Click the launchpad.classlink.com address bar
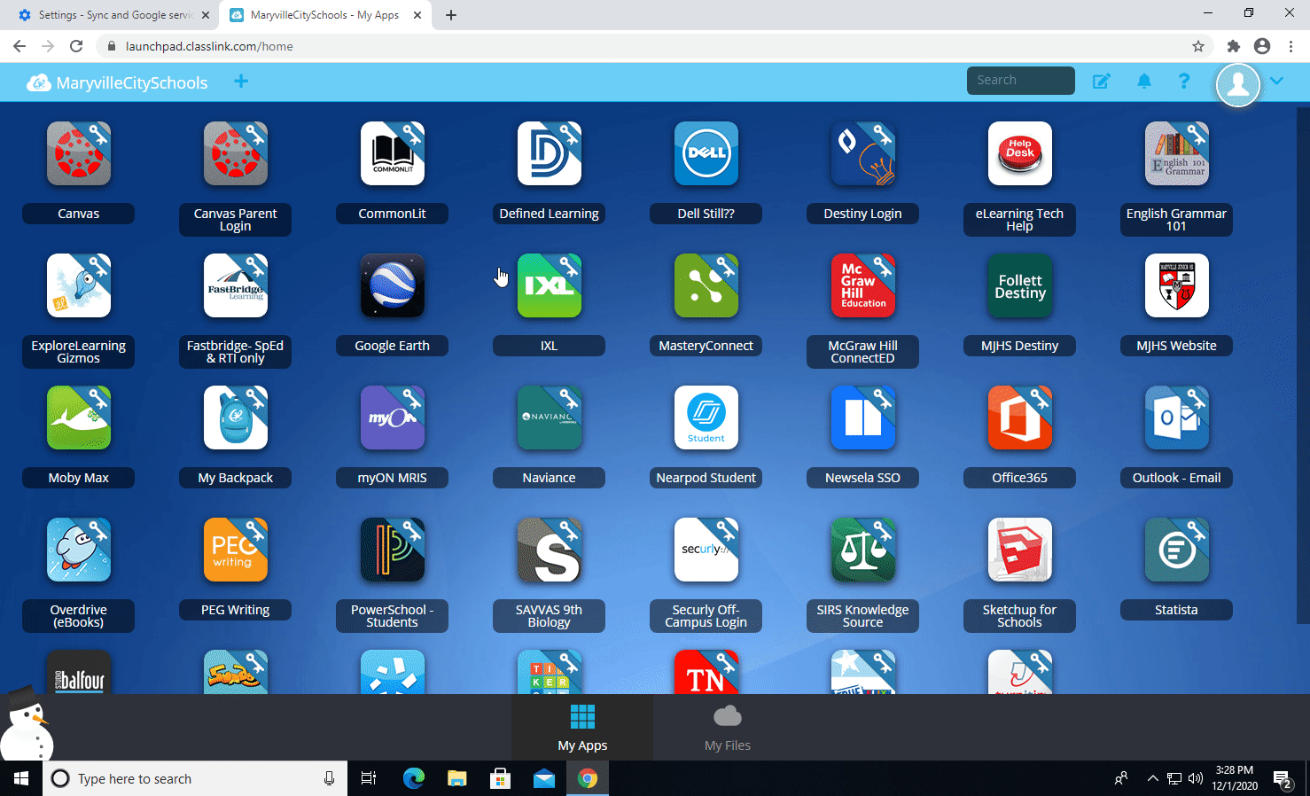Image resolution: width=1310 pixels, height=796 pixels. pos(656,46)
